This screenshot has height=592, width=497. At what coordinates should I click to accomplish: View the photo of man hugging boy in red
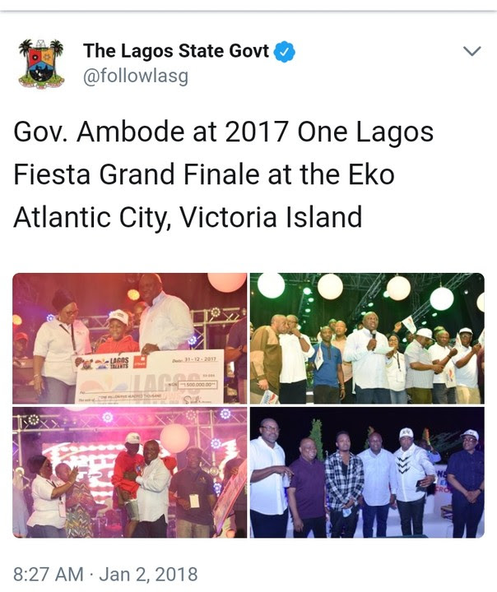coord(130,472)
